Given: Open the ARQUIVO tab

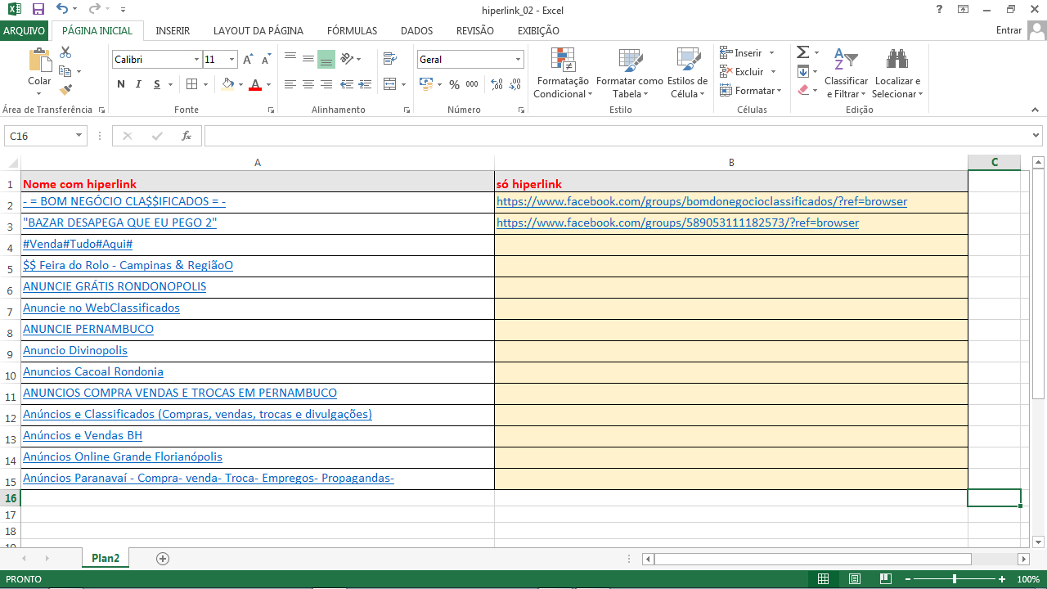Looking at the screenshot, I should (x=25, y=30).
